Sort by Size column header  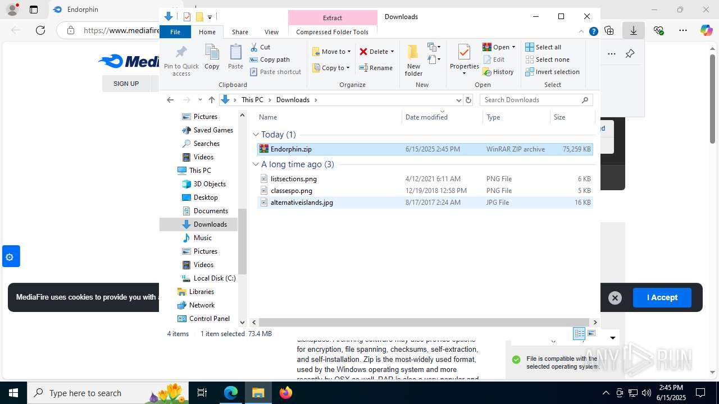click(572, 117)
